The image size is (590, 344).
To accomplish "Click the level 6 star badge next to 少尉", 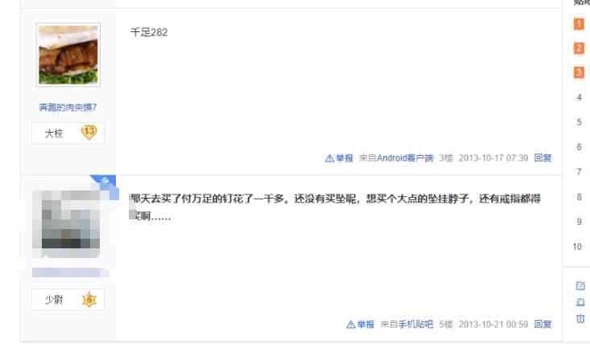I will click(x=89, y=299).
